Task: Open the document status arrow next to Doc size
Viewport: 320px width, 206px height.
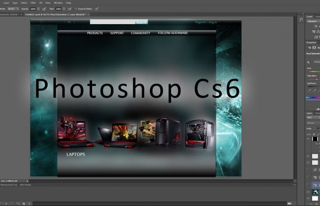Action: pos(27,181)
